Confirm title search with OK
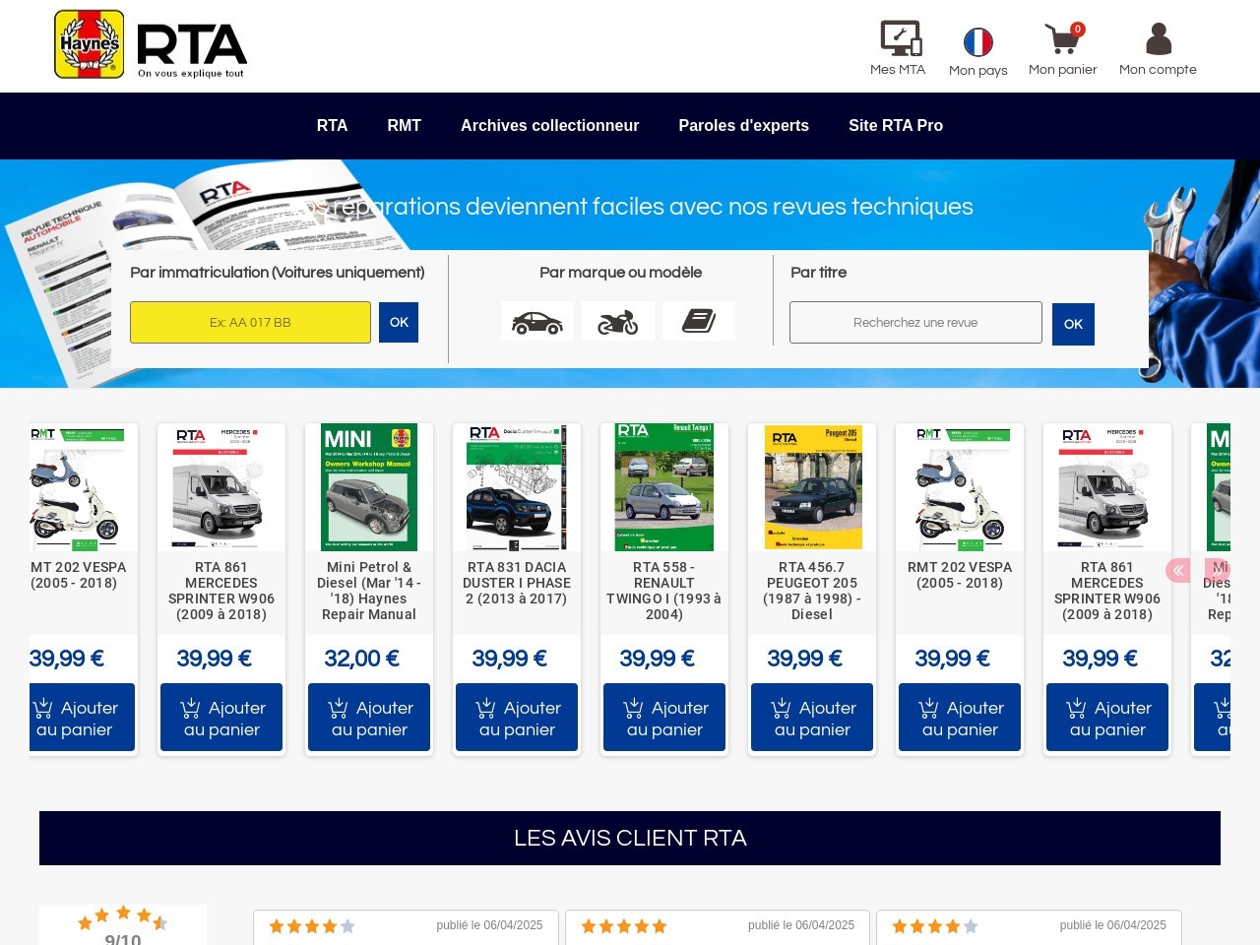This screenshot has width=1260, height=945. pos(1073,324)
